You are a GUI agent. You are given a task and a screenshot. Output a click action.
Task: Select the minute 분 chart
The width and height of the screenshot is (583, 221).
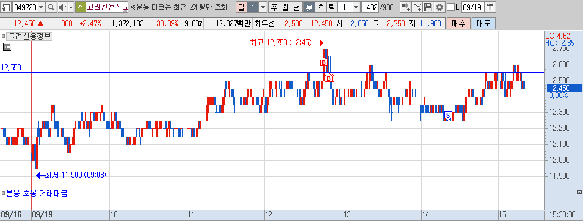pos(309,7)
